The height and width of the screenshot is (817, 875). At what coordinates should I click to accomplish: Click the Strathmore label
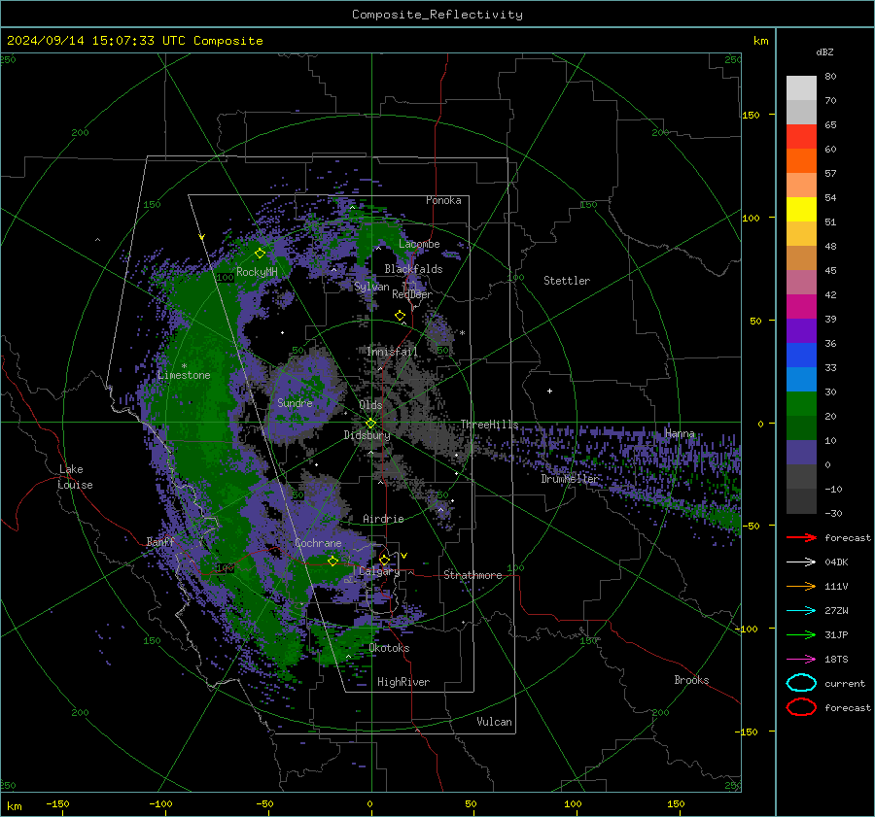pyautogui.click(x=472, y=575)
